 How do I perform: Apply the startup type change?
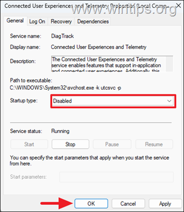[165, 204]
